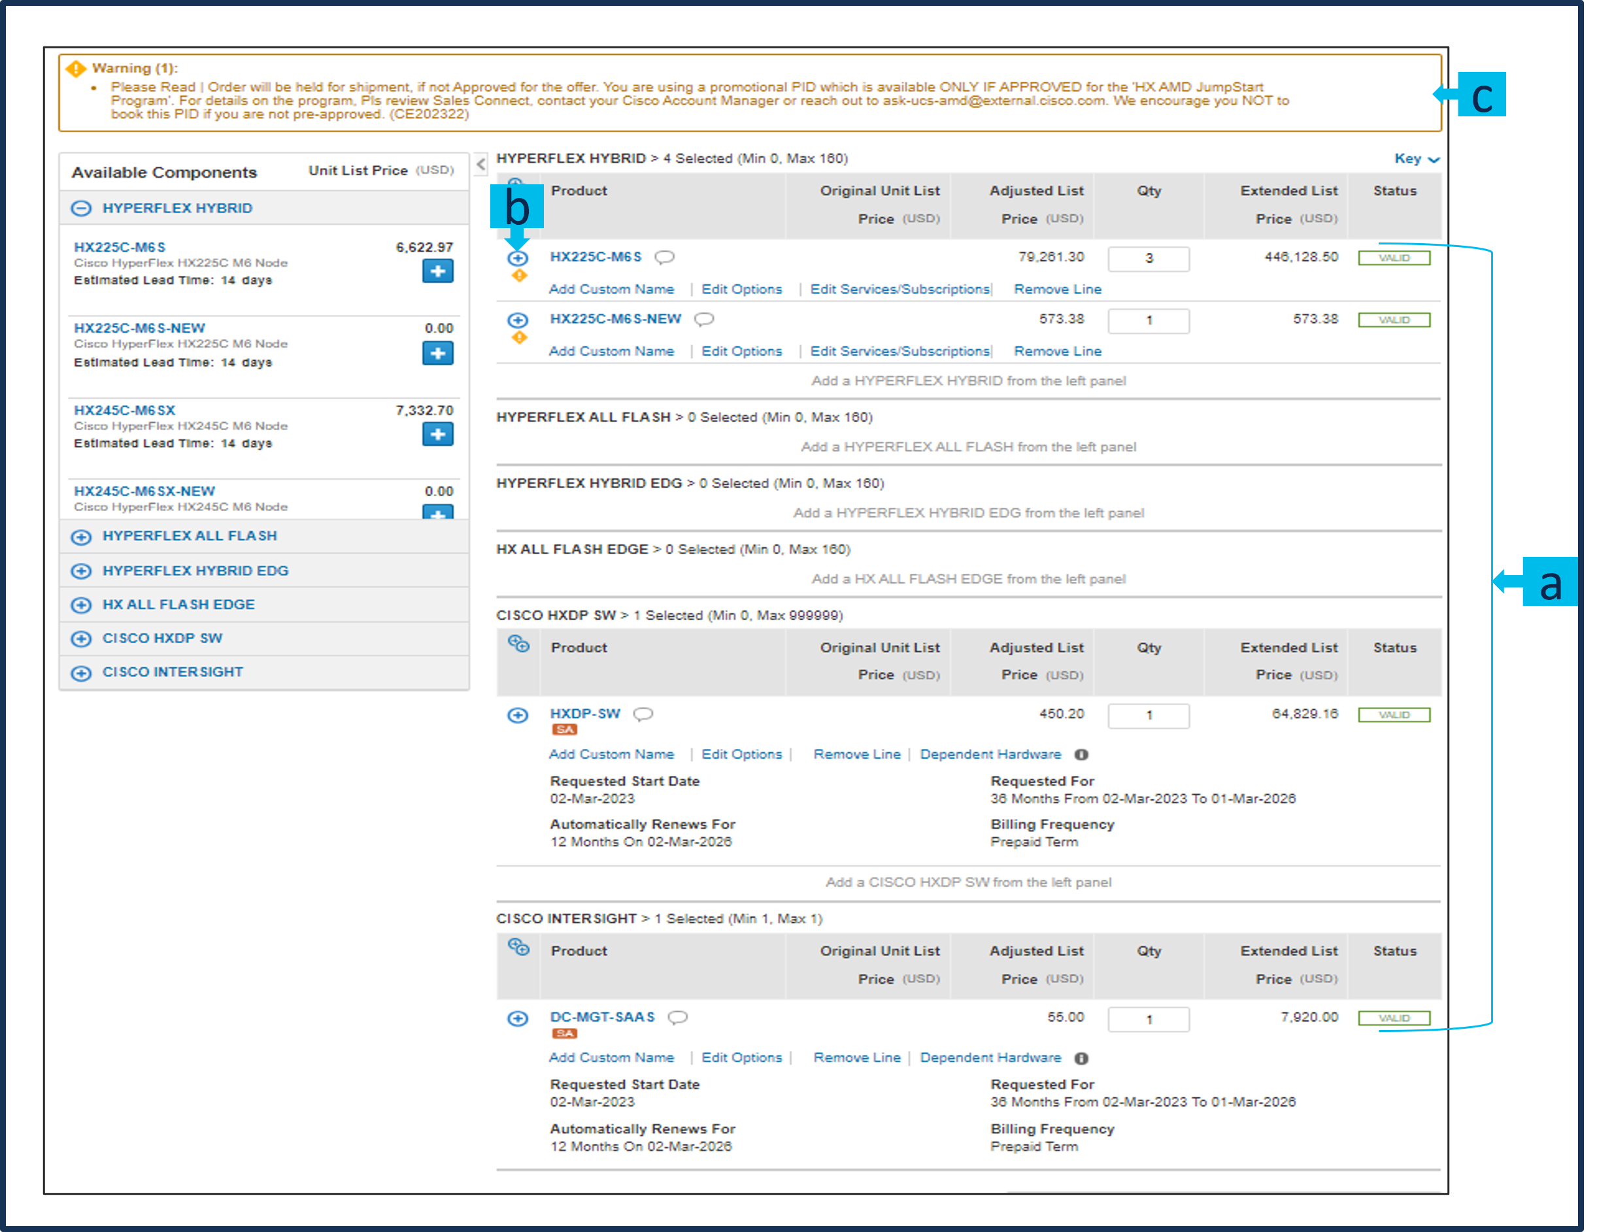Add HX245C-M6SX with the plus button
This screenshot has height=1232, width=1597.
(x=437, y=435)
